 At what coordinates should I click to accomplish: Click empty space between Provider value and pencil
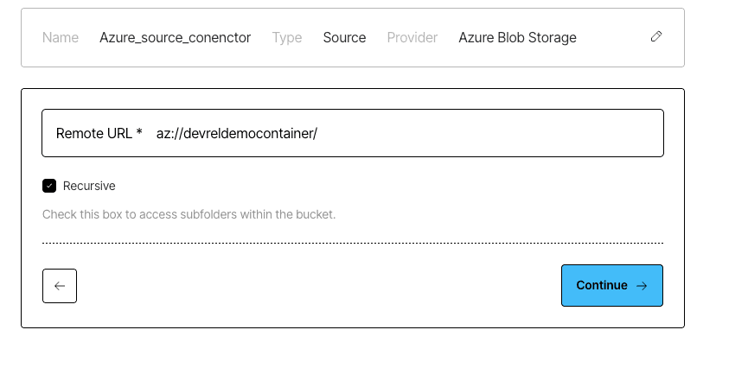(613, 38)
